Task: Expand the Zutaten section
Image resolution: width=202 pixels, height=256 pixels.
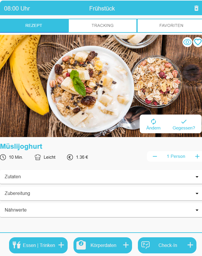Action: point(101,177)
